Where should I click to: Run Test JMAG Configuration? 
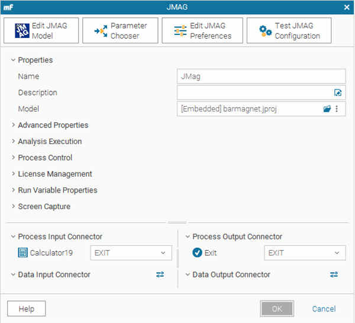coord(289,30)
